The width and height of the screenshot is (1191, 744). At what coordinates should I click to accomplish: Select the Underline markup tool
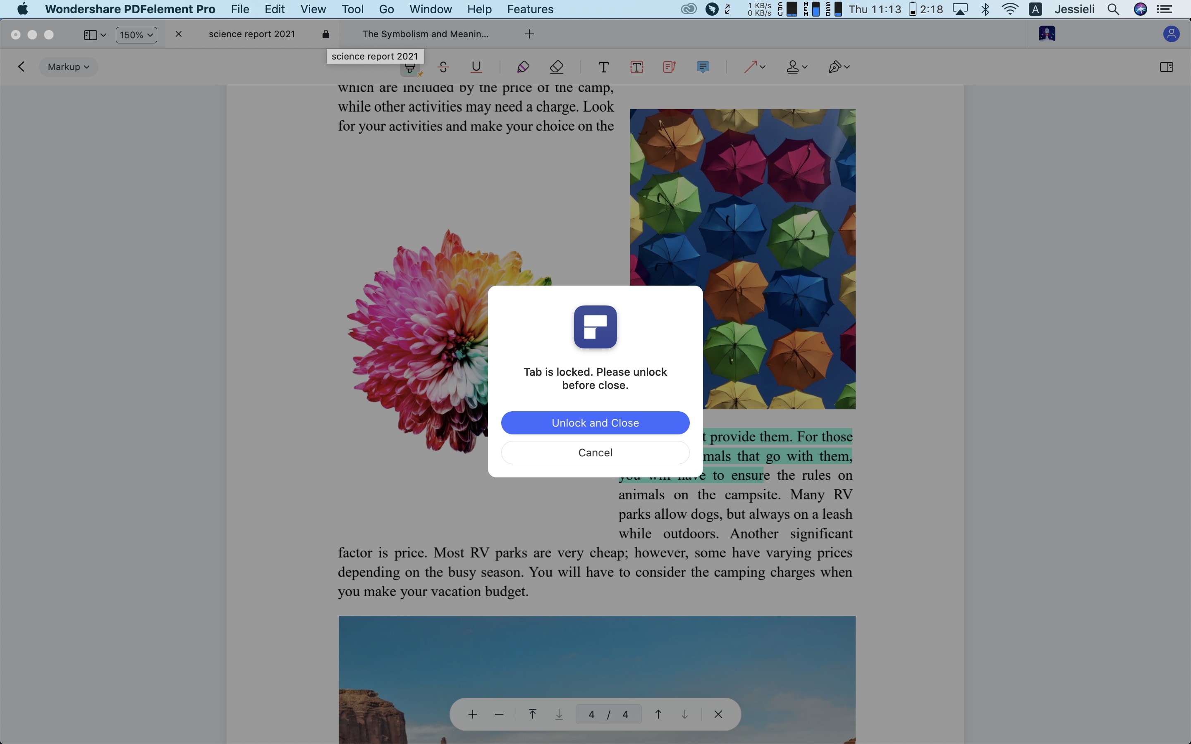pyautogui.click(x=476, y=67)
